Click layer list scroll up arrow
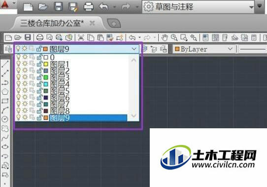The height and width of the screenshot is (187, 267). tap(134, 60)
